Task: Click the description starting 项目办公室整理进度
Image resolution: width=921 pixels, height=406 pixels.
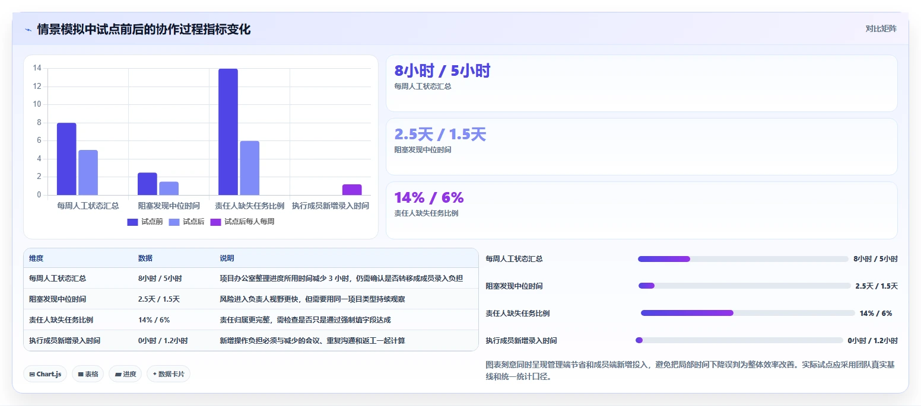Action: (341, 279)
